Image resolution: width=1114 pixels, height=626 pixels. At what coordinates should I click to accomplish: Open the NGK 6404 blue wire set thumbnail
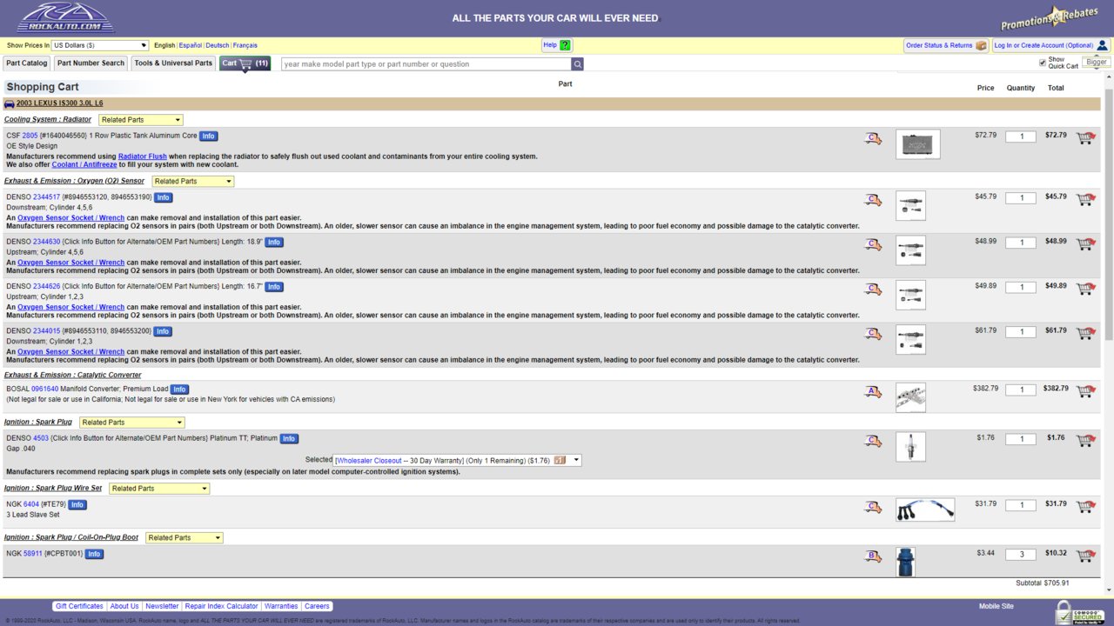click(x=925, y=509)
